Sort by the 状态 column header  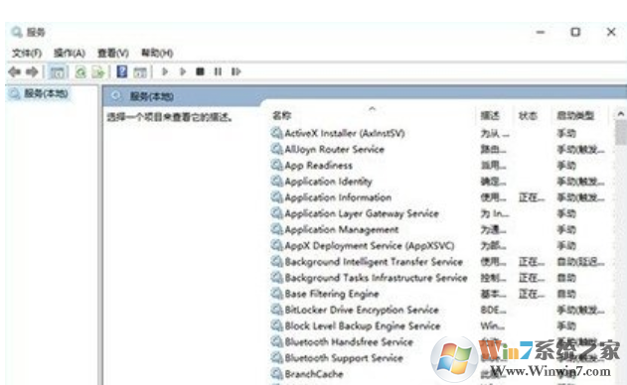pyautogui.click(x=528, y=116)
